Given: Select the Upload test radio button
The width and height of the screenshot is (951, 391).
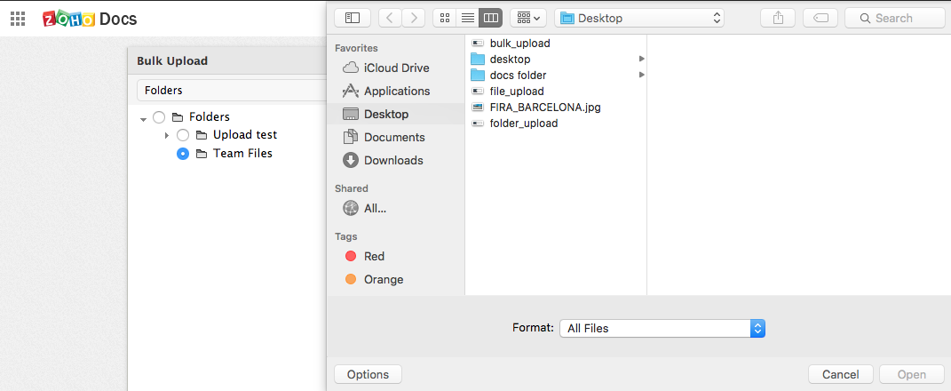Looking at the screenshot, I should tap(183, 135).
